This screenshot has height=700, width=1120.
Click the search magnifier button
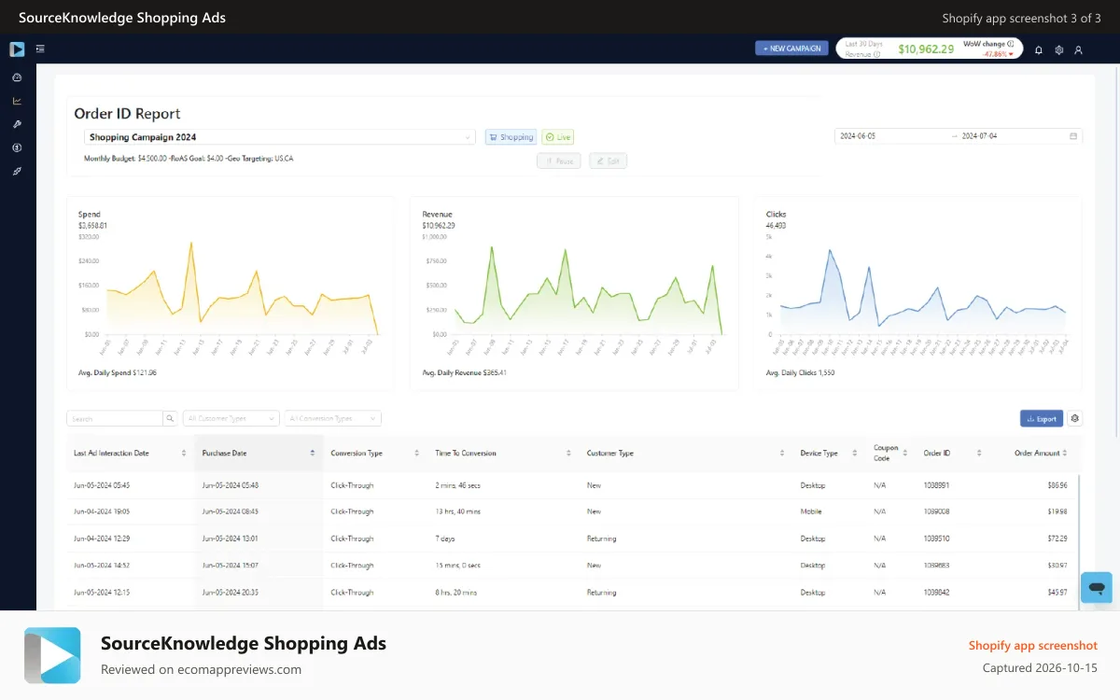click(170, 419)
